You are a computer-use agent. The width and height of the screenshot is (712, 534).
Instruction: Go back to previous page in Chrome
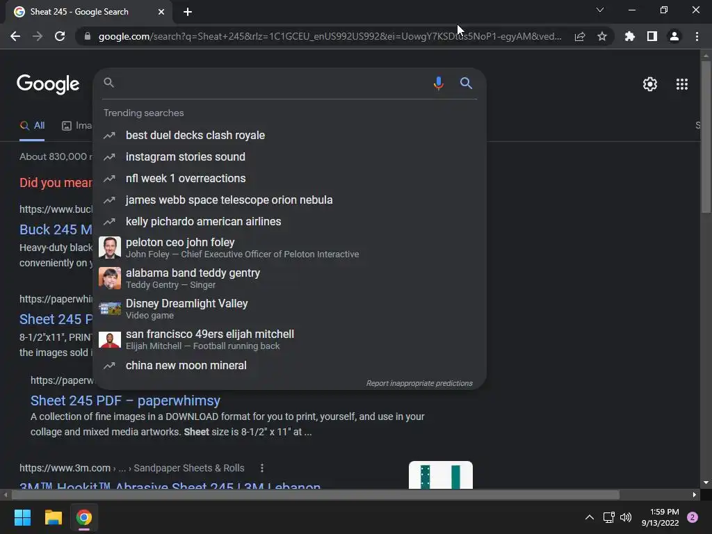pyautogui.click(x=15, y=36)
